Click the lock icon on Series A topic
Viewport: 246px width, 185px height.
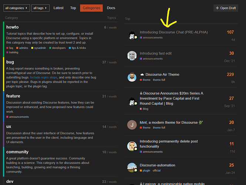click(141, 93)
